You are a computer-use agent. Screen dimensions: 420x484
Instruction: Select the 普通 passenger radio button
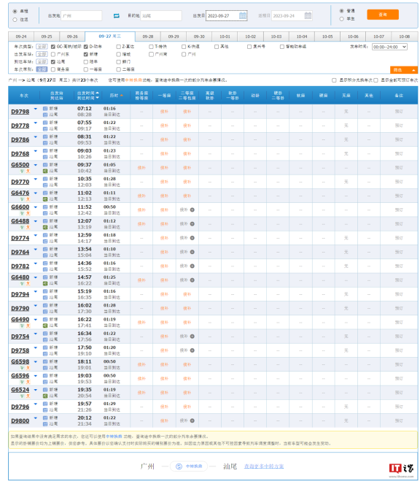pos(341,11)
